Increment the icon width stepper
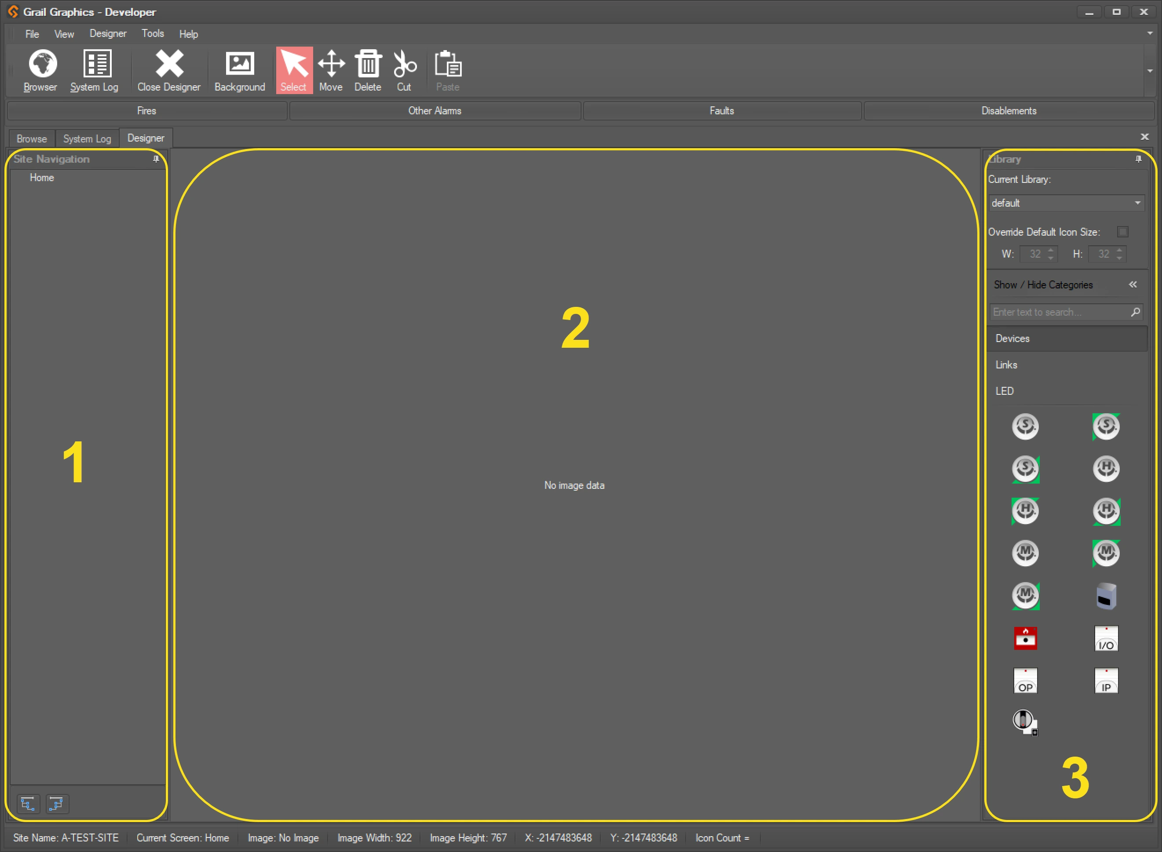Viewport: 1162px width, 852px height. tap(1051, 251)
